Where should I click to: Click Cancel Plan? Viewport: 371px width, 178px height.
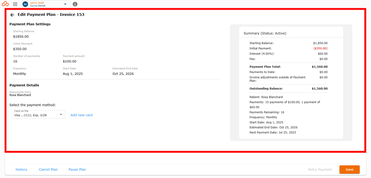[48, 169]
